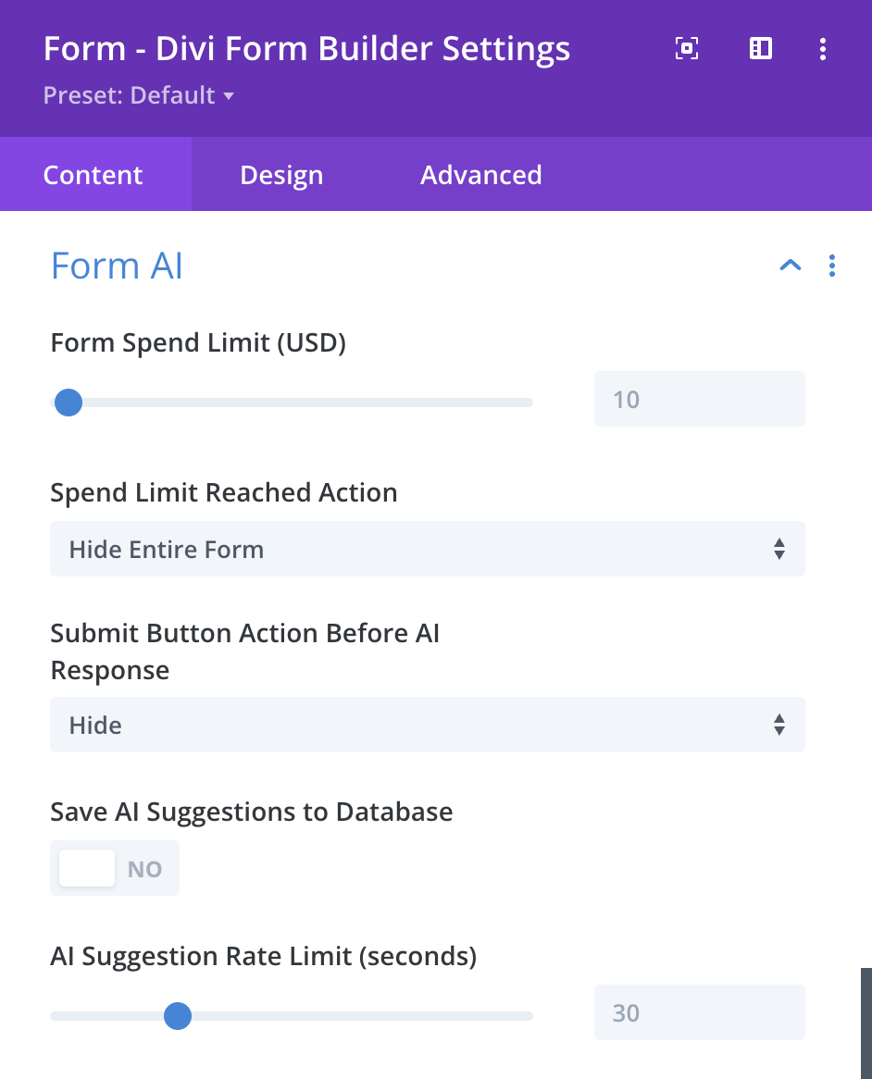Collapse the Form AI section chevron
This screenshot has height=1079, width=872.
tap(790, 266)
